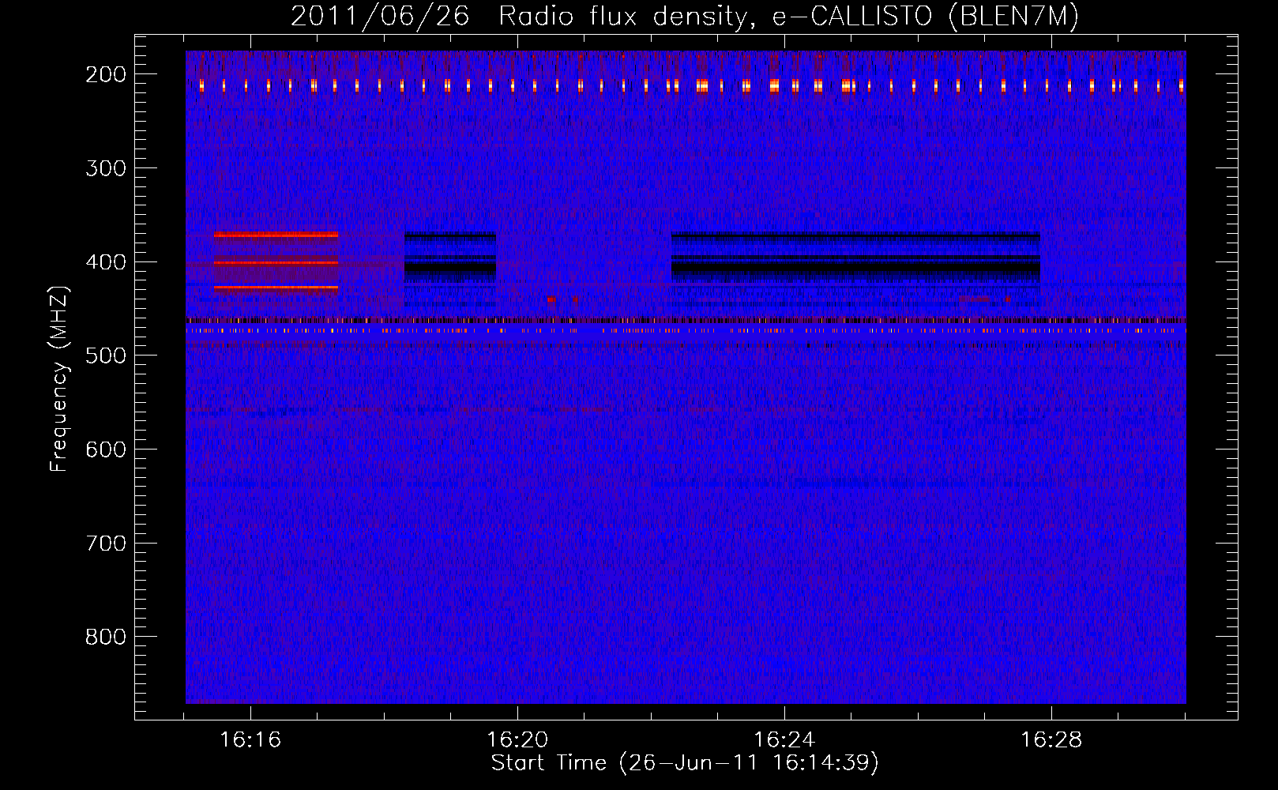Click the "Start Time (26-Jun-11 16:14:39)" label
This screenshot has height=790, width=1278.
pos(685,763)
